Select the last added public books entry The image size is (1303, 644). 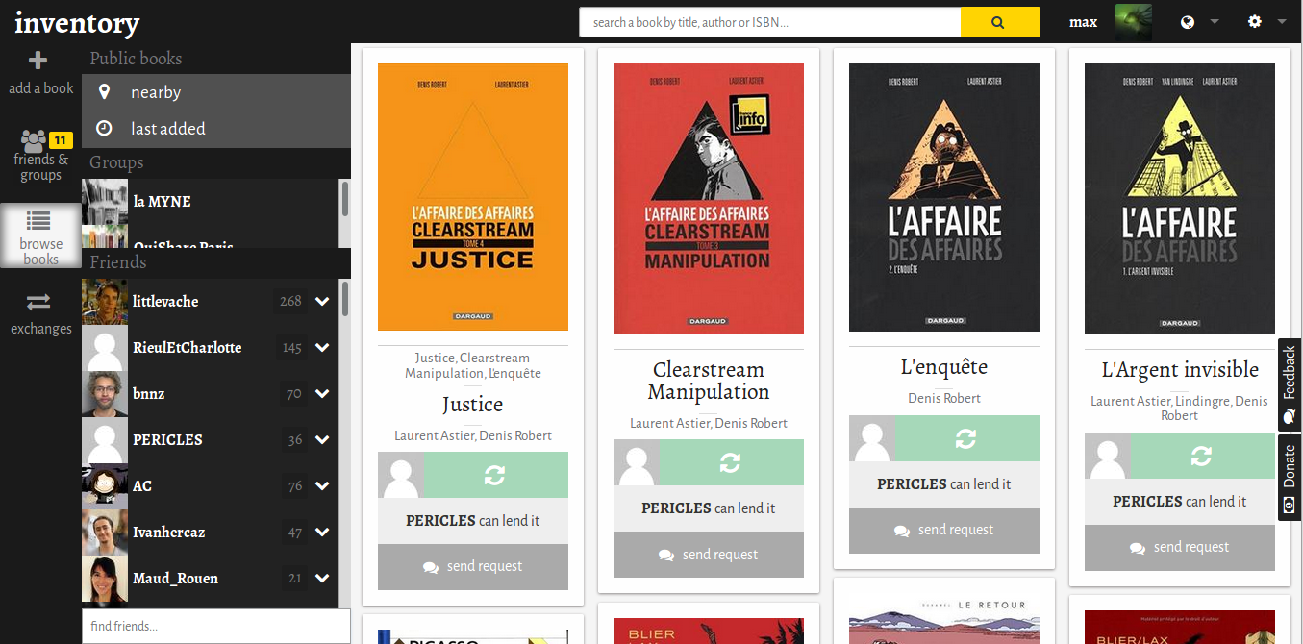tap(216, 129)
